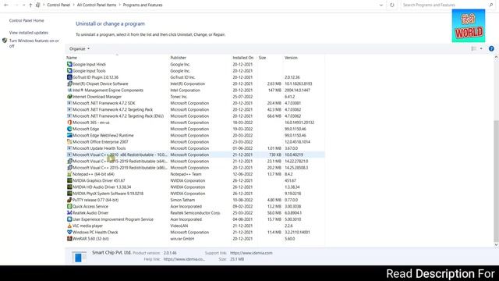Expand the chevron after Control Panel breadcrumb
The height and width of the screenshot is (281, 499).
pos(73,5)
